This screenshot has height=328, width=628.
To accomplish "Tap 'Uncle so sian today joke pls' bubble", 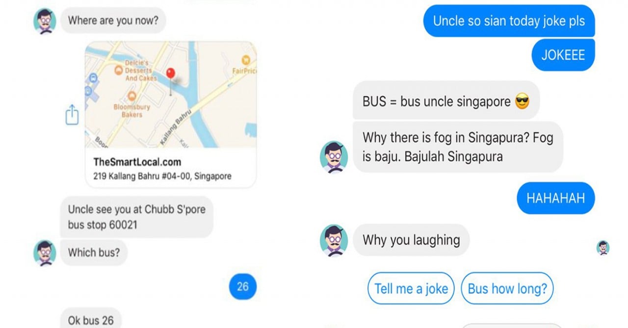I will coord(509,21).
